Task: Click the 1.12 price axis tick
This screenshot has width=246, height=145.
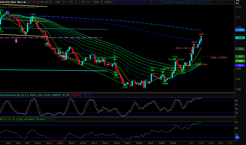Action: click(237, 17)
